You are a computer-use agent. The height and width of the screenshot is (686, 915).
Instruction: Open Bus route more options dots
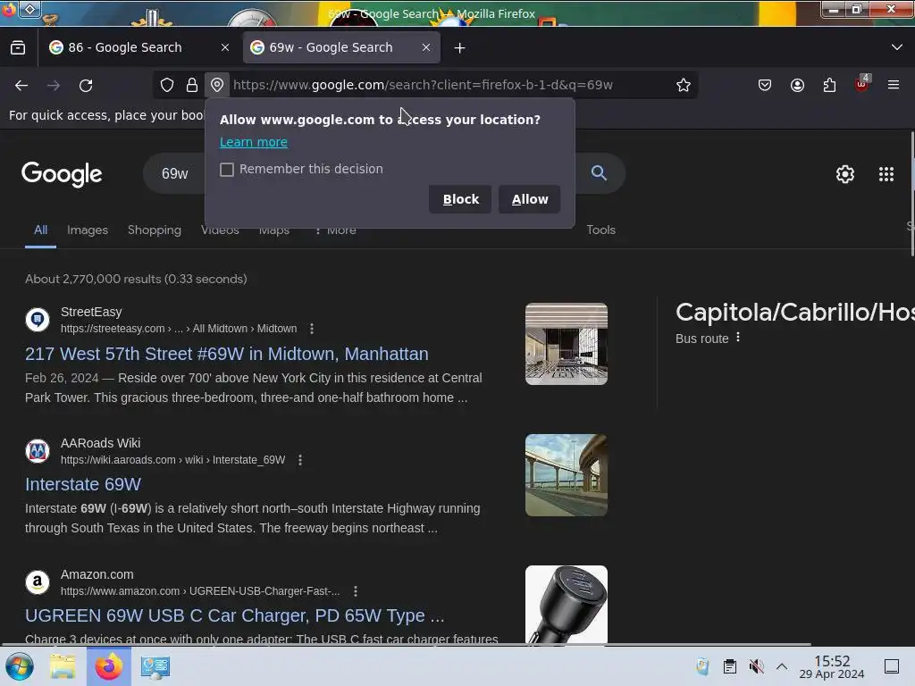click(738, 338)
